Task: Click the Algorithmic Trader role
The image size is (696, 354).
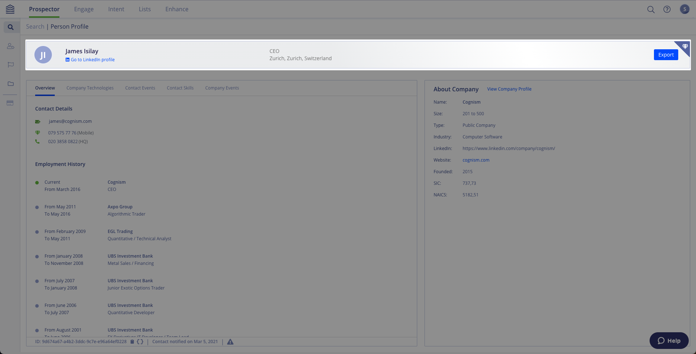Action: click(x=127, y=214)
